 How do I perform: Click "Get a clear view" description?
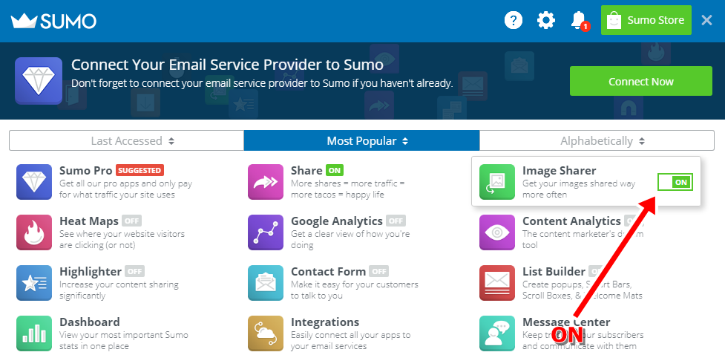(350, 239)
